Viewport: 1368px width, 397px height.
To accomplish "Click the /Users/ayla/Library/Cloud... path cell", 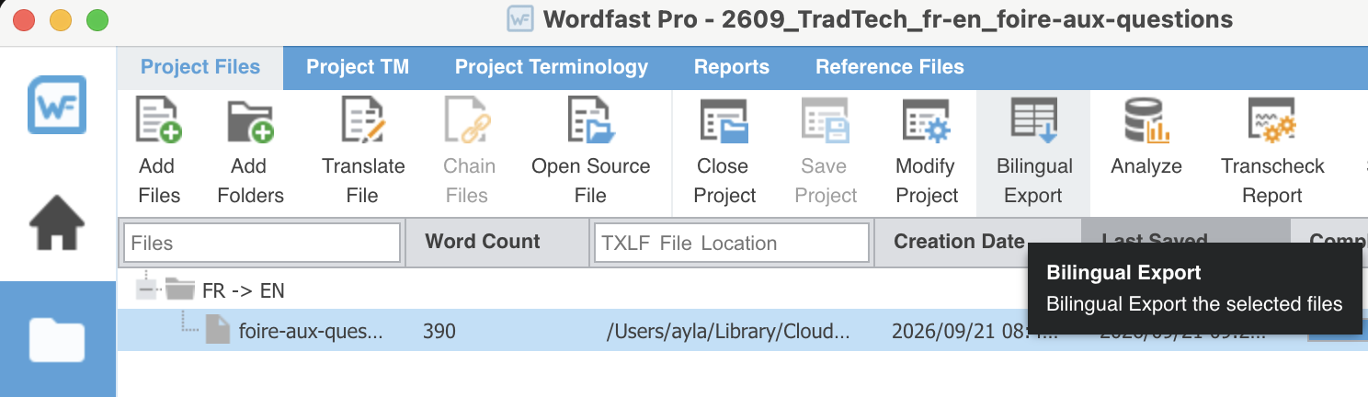I will coord(728,330).
